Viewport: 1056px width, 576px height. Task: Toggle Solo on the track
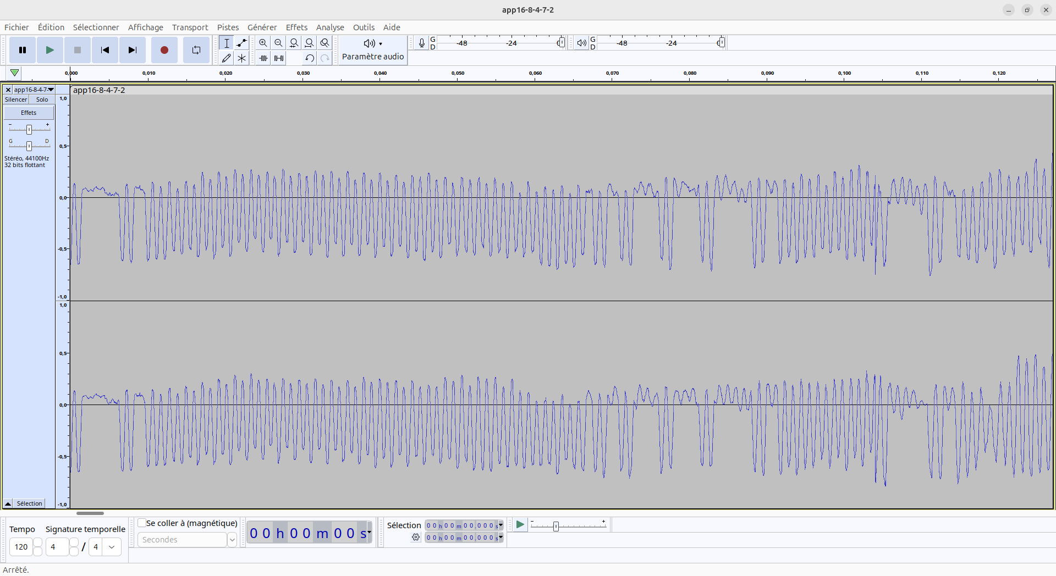(x=42, y=99)
